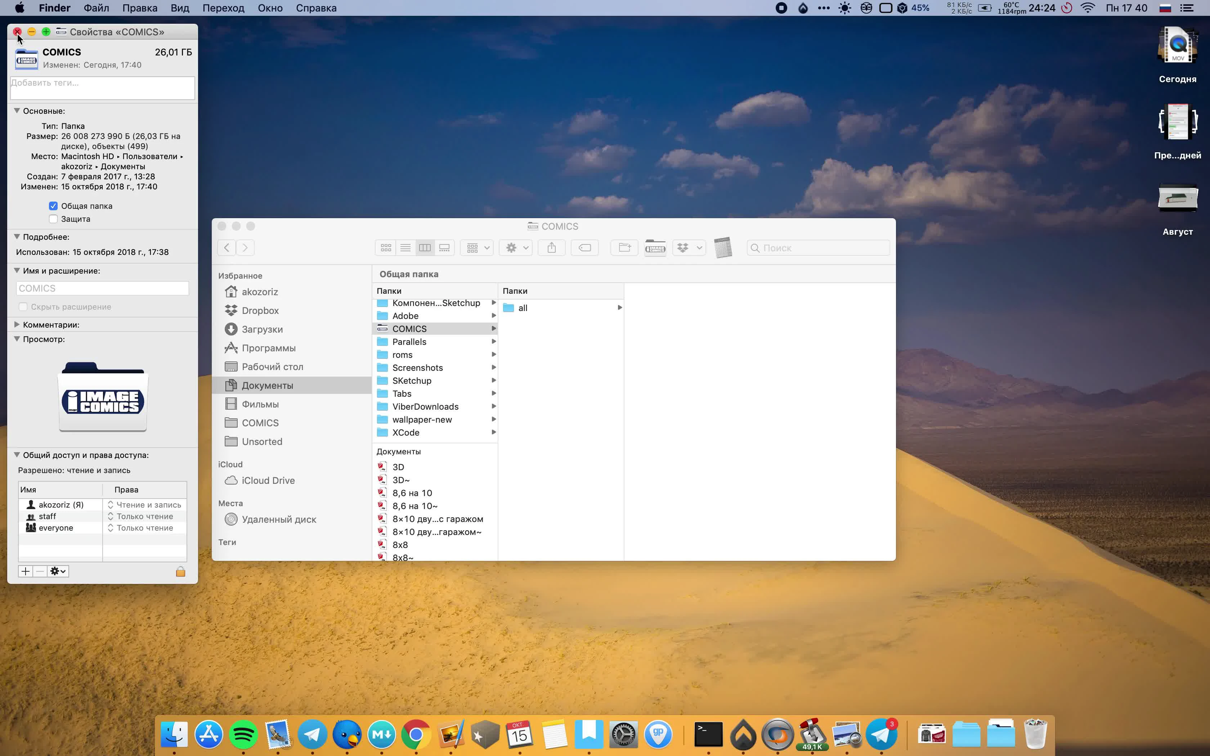Click the gallery view icon in Finder toolbar
The height and width of the screenshot is (756, 1210).
pyautogui.click(x=444, y=247)
